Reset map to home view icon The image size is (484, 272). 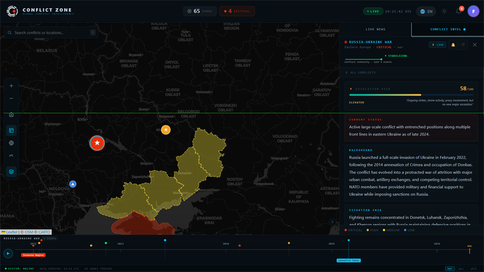point(11,114)
